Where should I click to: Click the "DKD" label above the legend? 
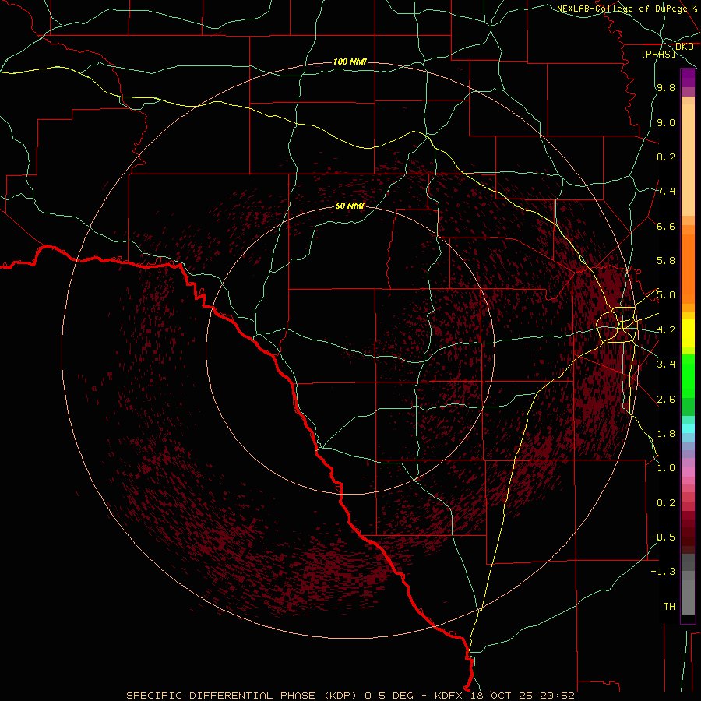684,47
